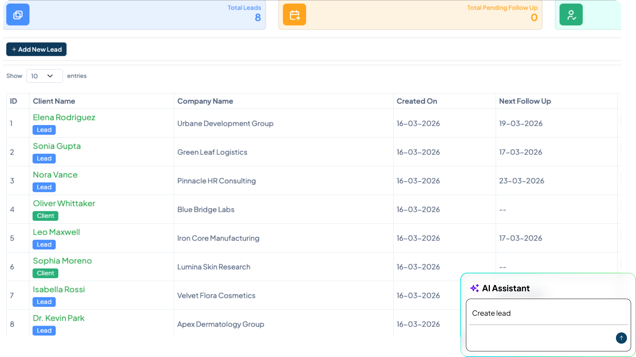Click the AI Assistant sparkle icon
This screenshot has width=636, height=357.
point(474,288)
